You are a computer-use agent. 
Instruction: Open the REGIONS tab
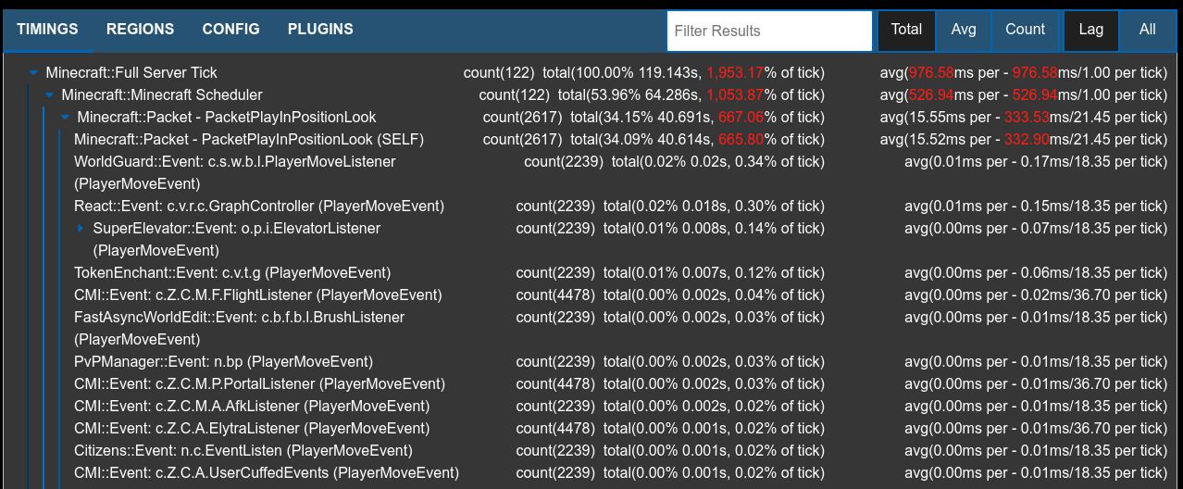140,30
